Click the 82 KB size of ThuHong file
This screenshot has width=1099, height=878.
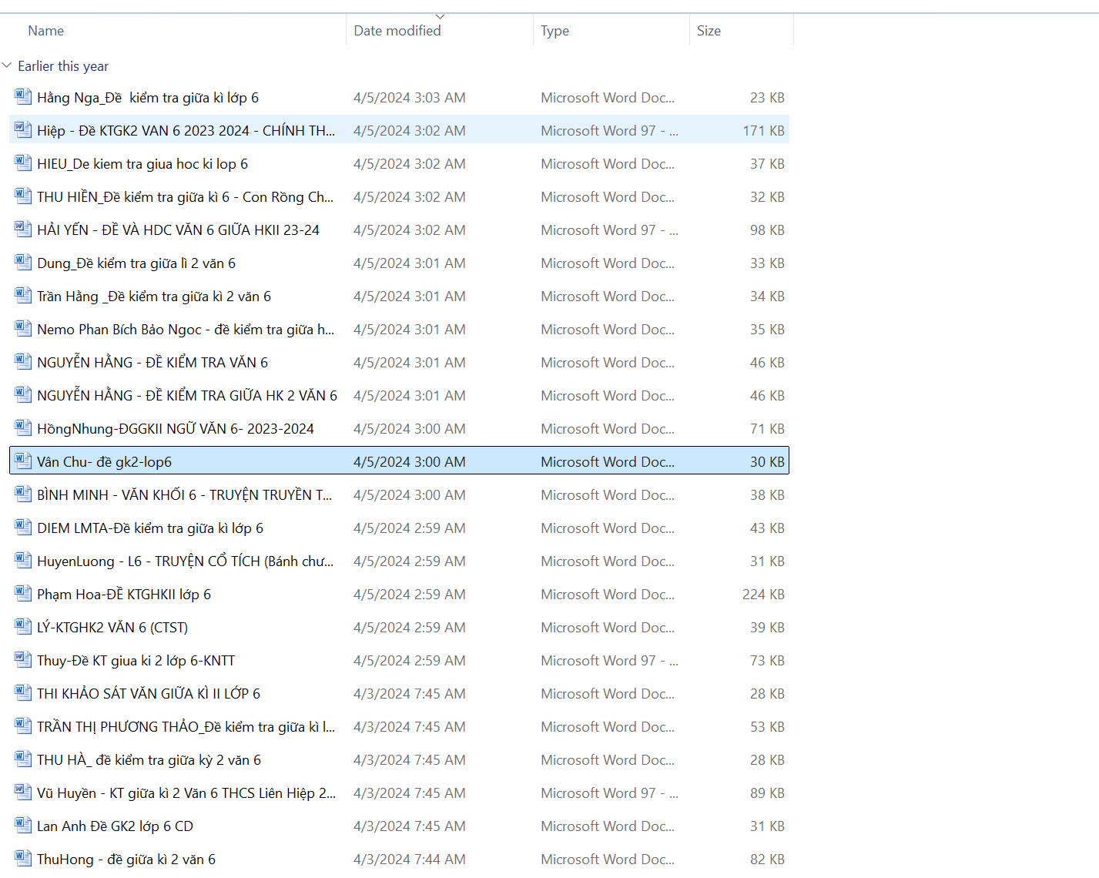coord(767,860)
